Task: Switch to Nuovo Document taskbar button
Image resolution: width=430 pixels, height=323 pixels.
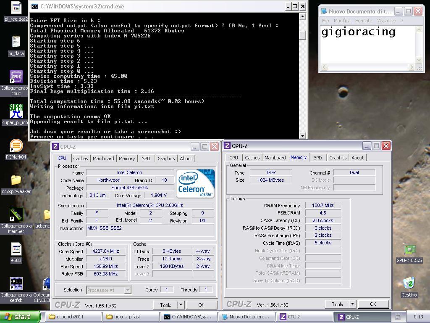Action: (246, 317)
